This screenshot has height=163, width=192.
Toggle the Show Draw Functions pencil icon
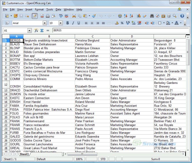144,16
